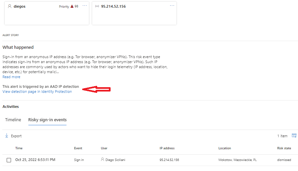Screen dimensions: 298x171
Task: Click the Risk state column header
Action: coord(284,148)
